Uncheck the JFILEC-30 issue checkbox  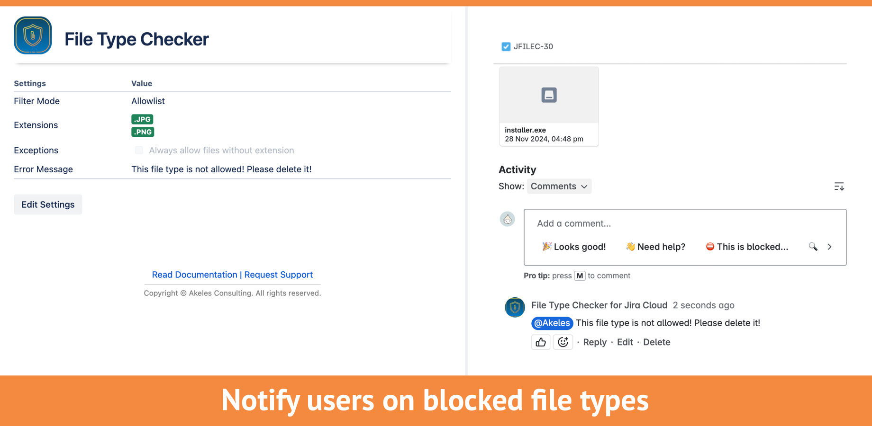pos(506,46)
